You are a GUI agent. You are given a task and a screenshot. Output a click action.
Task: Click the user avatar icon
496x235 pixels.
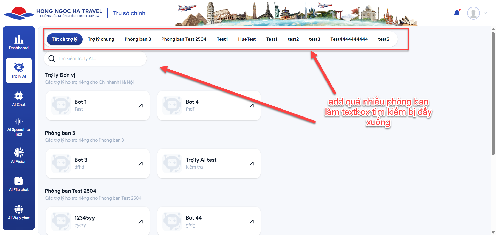(473, 13)
